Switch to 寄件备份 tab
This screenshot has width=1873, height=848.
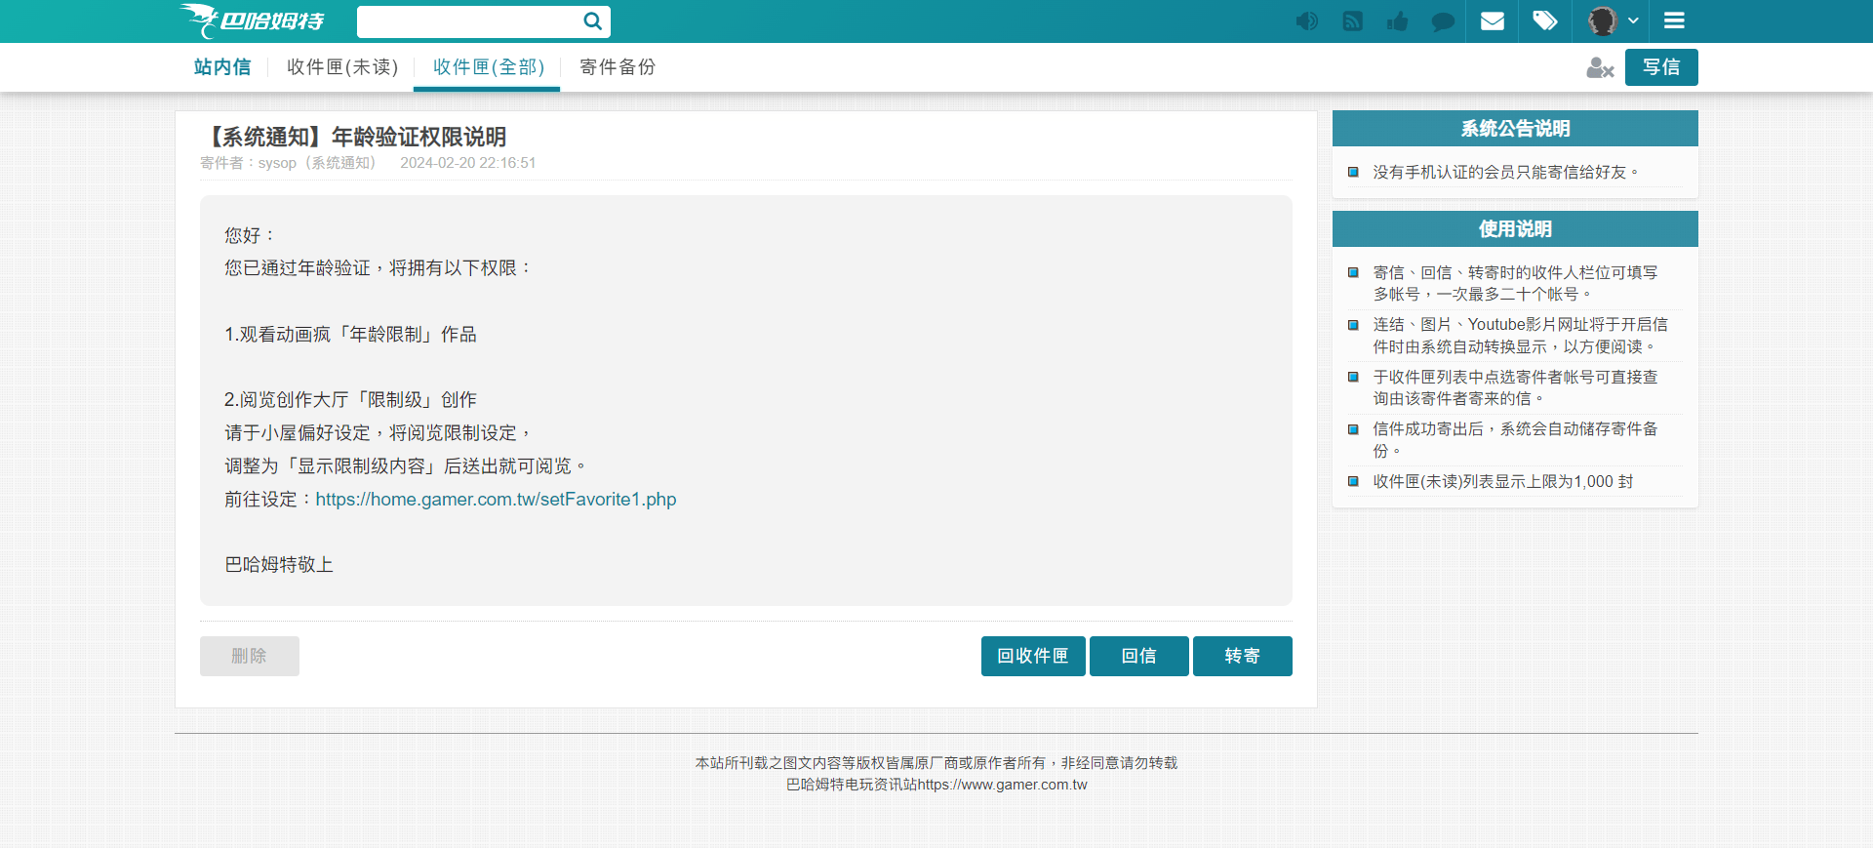618,67
